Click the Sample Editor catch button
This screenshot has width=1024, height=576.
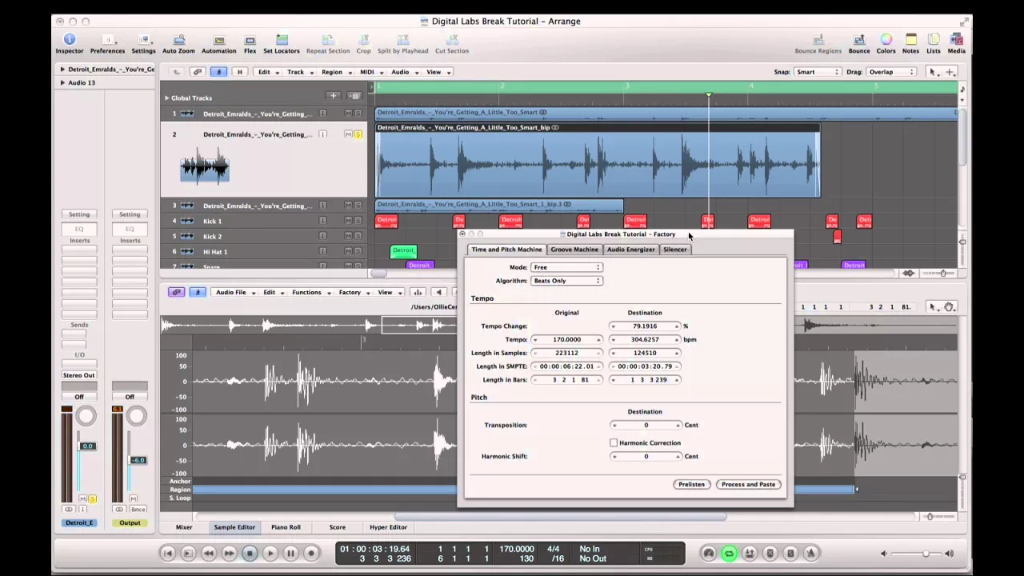(x=198, y=292)
